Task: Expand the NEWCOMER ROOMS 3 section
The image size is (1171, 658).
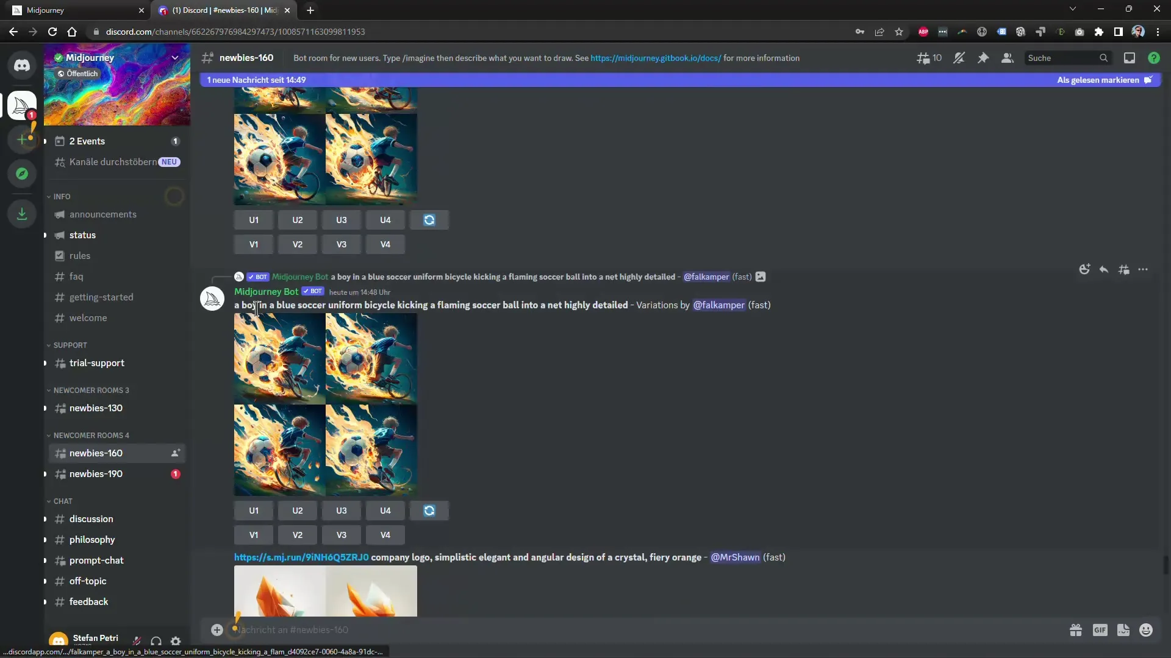Action: tap(91, 390)
